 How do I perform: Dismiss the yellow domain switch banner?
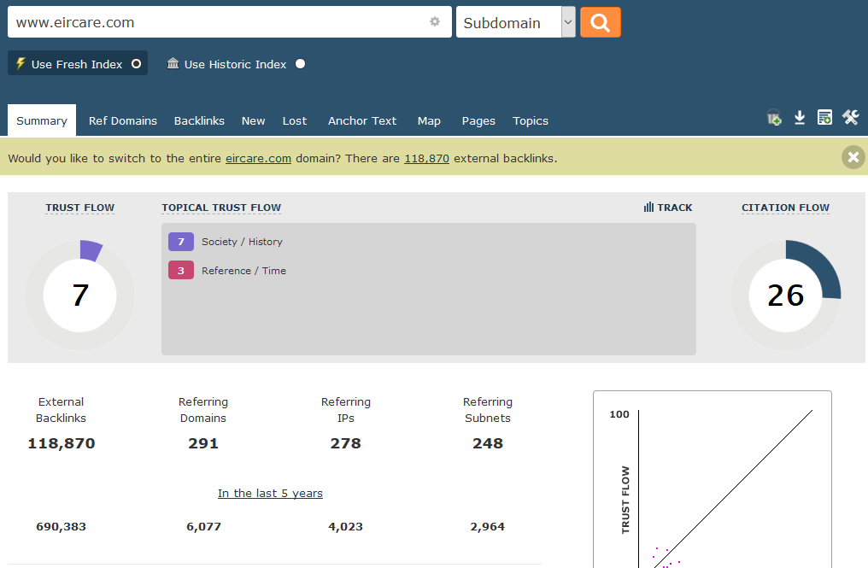point(853,157)
